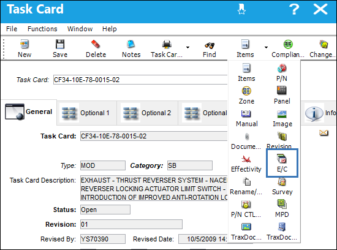Click the Type field showing MOD

(x=103, y=165)
